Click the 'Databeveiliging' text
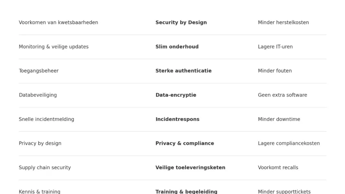 coord(38,95)
